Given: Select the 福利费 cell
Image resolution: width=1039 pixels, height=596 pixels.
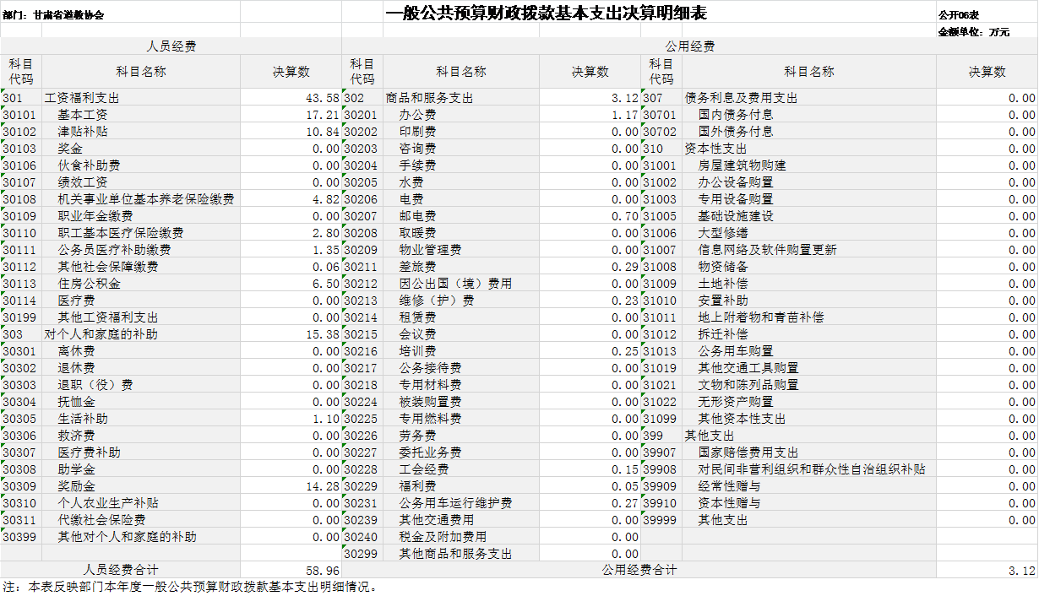Looking at the screenshot, I should [461, 486].
